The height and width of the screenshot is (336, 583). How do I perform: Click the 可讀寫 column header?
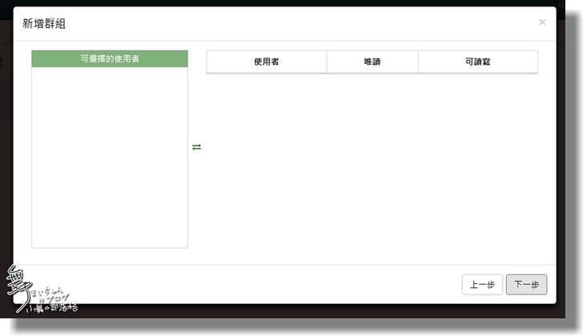point(478,62)
